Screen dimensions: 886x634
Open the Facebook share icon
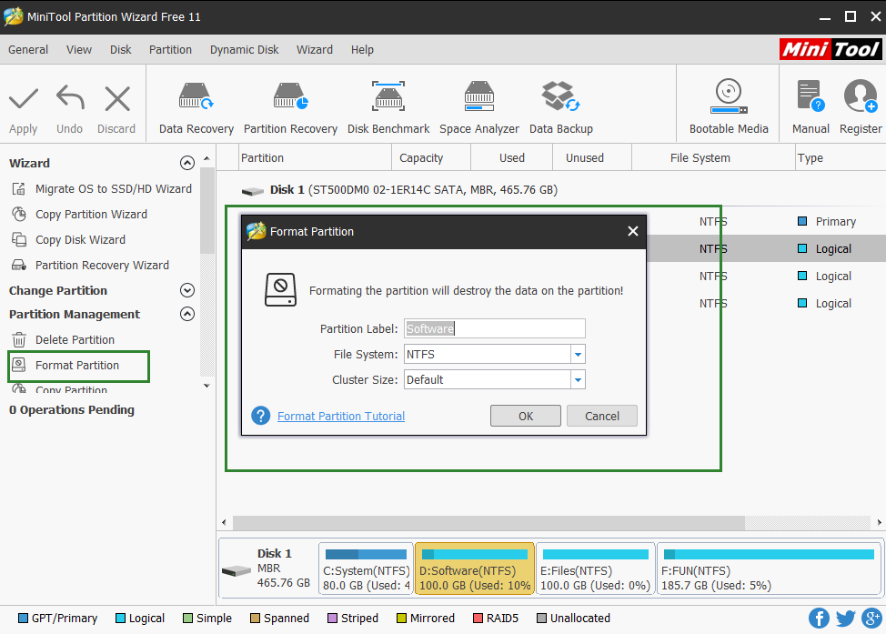click(x=819, y=619)
